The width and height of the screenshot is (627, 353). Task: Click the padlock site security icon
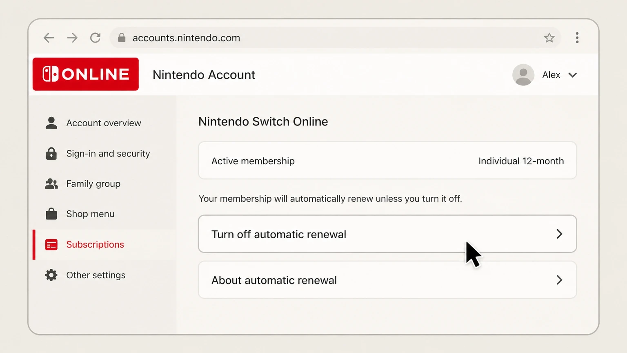122,38
